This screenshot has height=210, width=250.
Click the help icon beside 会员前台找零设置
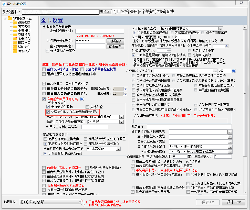point(234,71)
